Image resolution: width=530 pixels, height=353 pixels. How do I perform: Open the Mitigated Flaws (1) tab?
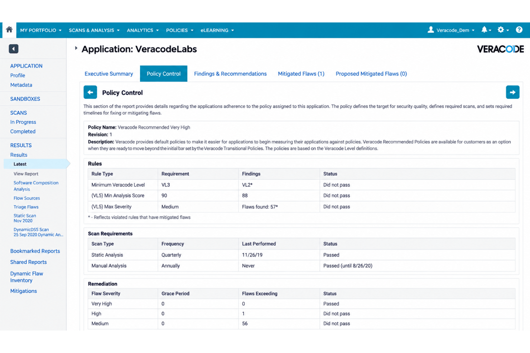pyautogui.click(x=301, y=74)
